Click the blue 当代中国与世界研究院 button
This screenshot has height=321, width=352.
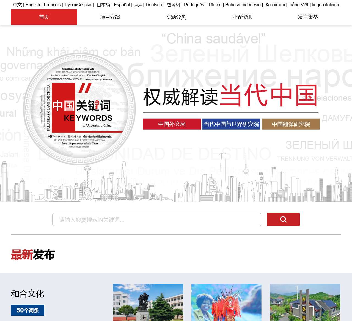(231, 124)
